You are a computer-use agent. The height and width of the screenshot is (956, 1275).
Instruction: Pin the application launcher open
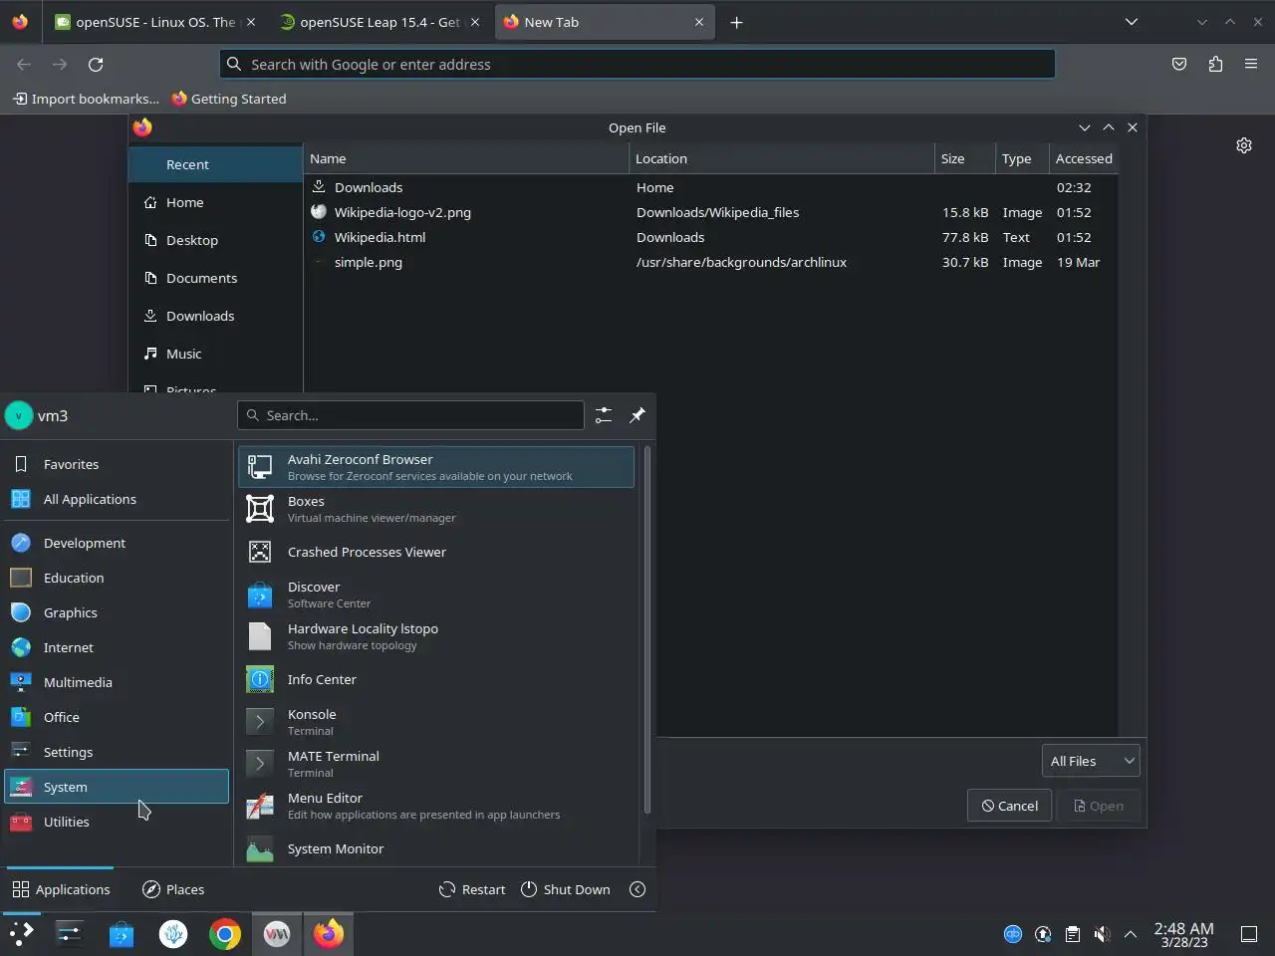pos(637,415)
